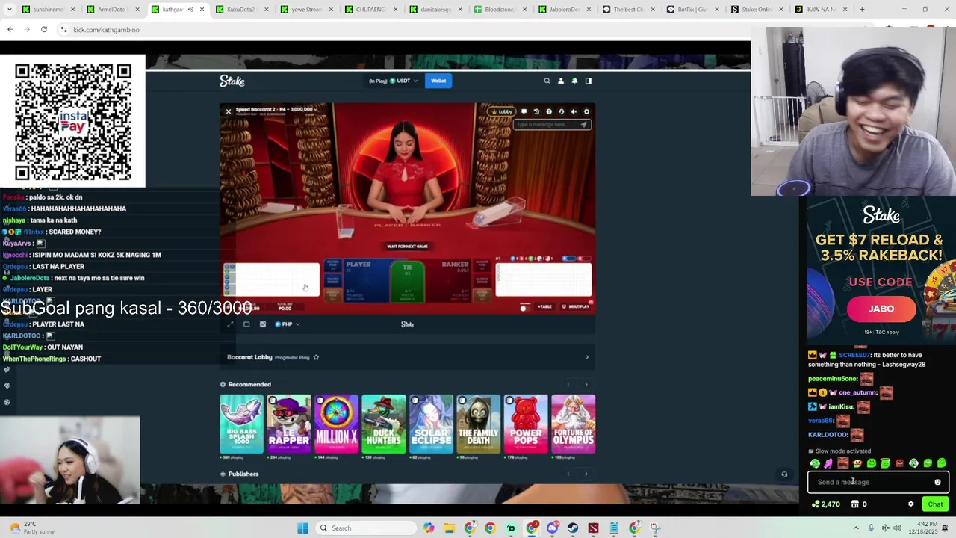Open Fortune of Olympus game thumbnail
The image size is (956, 538).
pos(573,424)
